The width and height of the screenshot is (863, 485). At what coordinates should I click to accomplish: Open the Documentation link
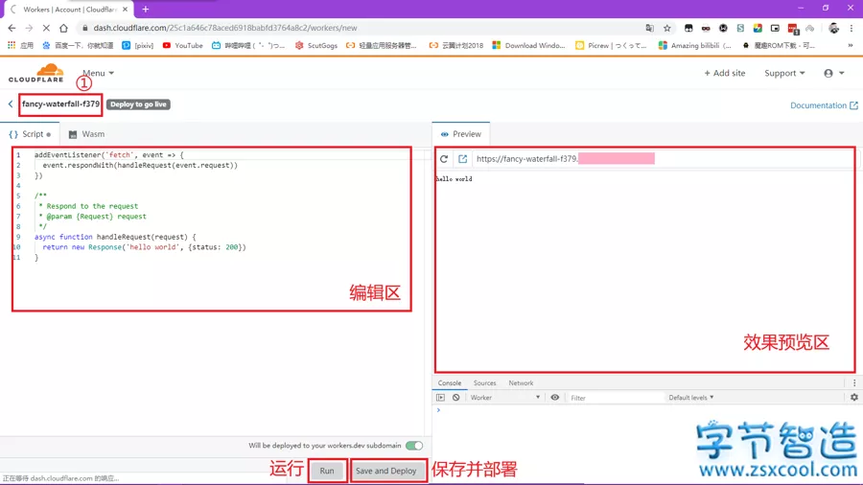point(824,105)
